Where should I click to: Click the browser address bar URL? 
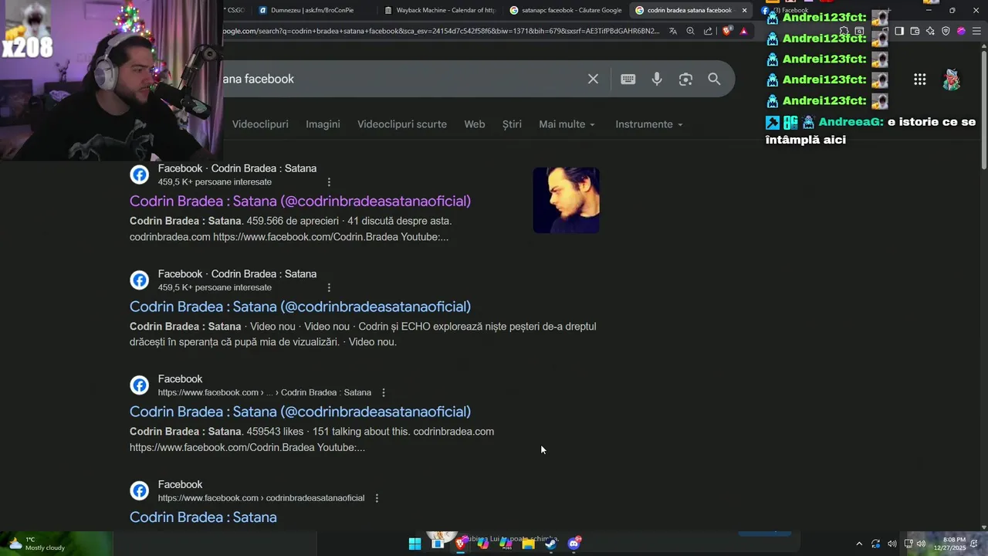pos(442,31)
